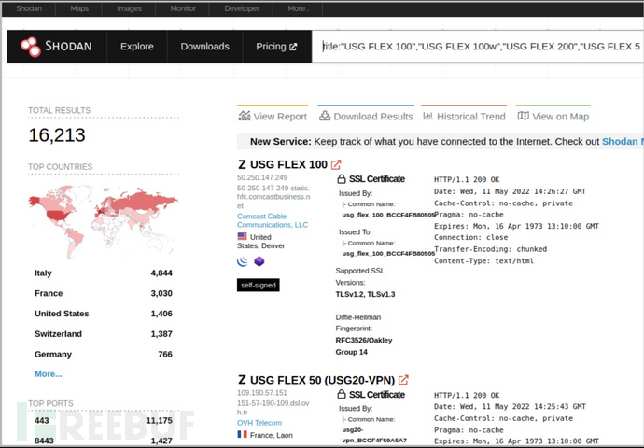
Task: Open the Historical Trend view
Action: pyautogui.click(x=464, y=117)
